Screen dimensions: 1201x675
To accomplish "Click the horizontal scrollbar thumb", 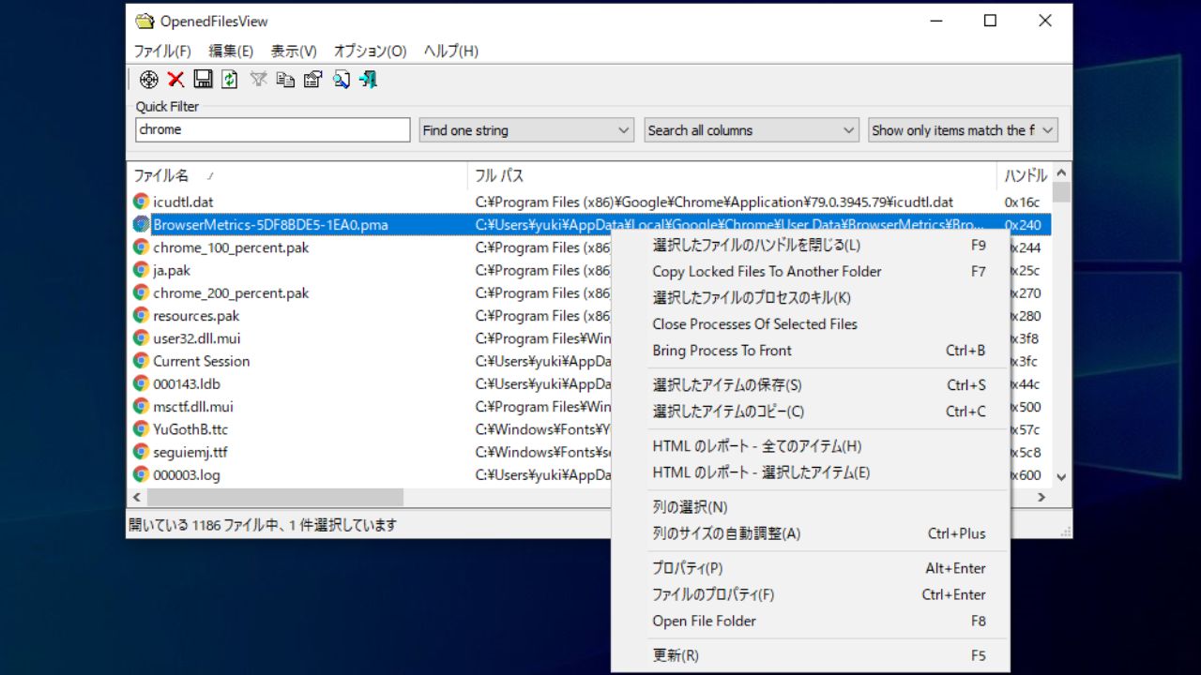I will coord(274,497).
